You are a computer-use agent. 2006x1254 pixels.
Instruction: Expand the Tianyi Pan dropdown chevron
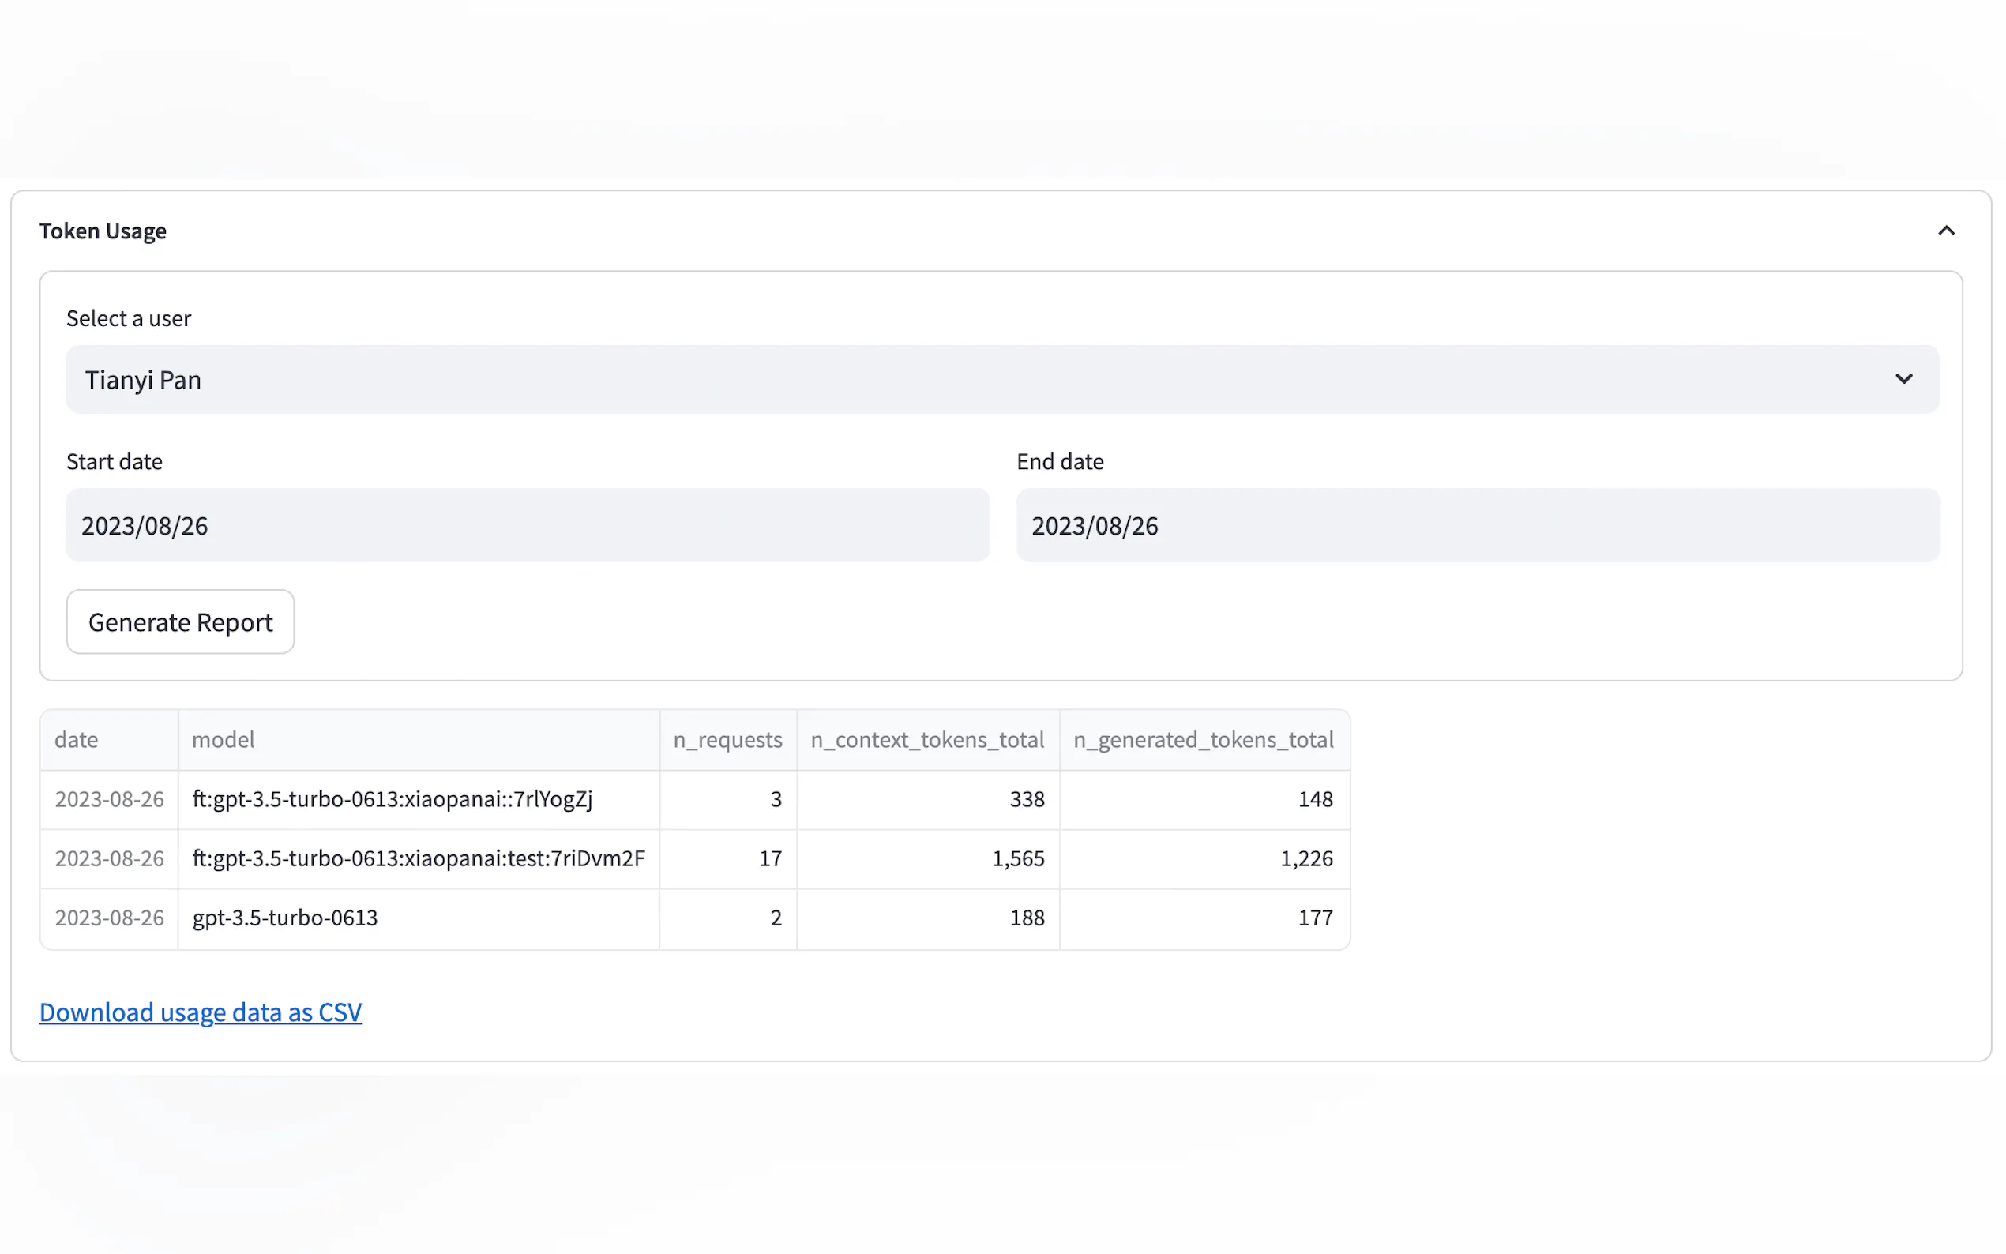click(x=1904, y=379)
